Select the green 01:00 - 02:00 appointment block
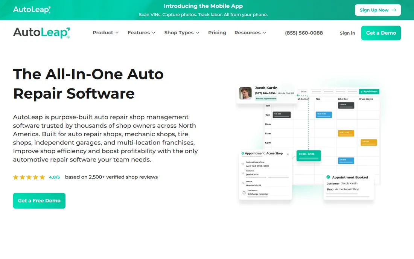Screen dimensions: 414x259 [x=309, y=155]
